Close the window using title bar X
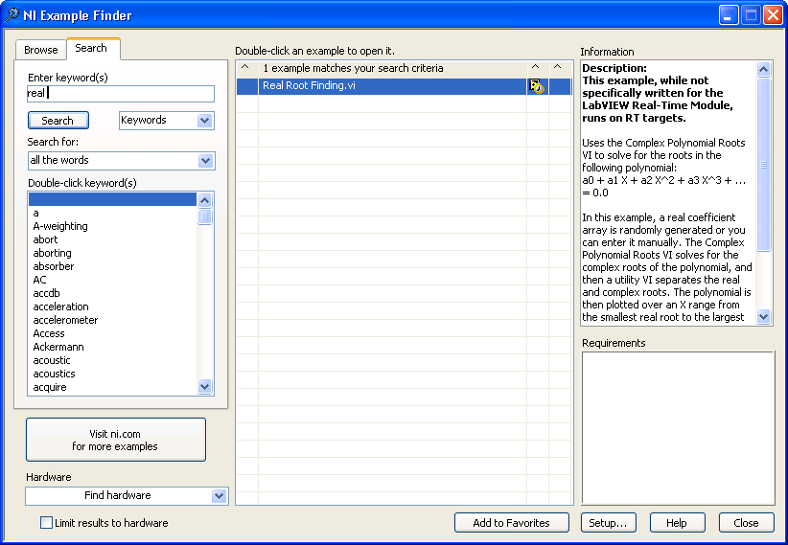Image resolution: width=788 pixels, height=545 pixels. click(x=773, y=15)
